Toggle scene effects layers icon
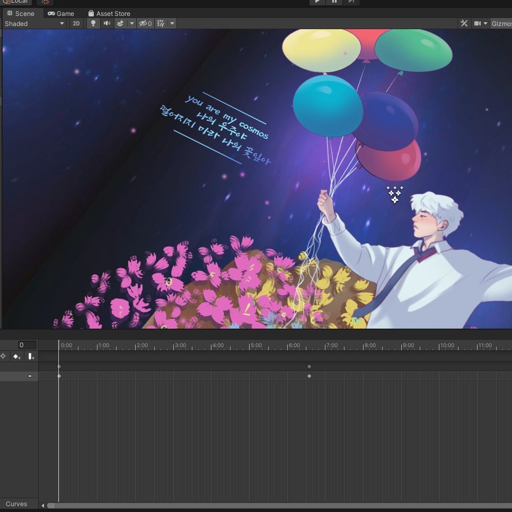512x512 pixels. [x=120, y=23]
